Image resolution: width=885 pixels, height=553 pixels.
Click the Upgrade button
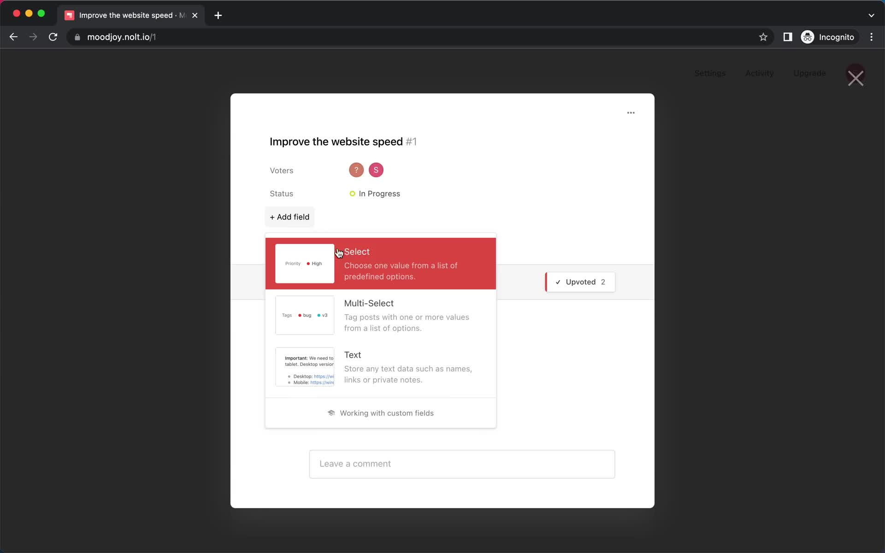click(809, 73)
